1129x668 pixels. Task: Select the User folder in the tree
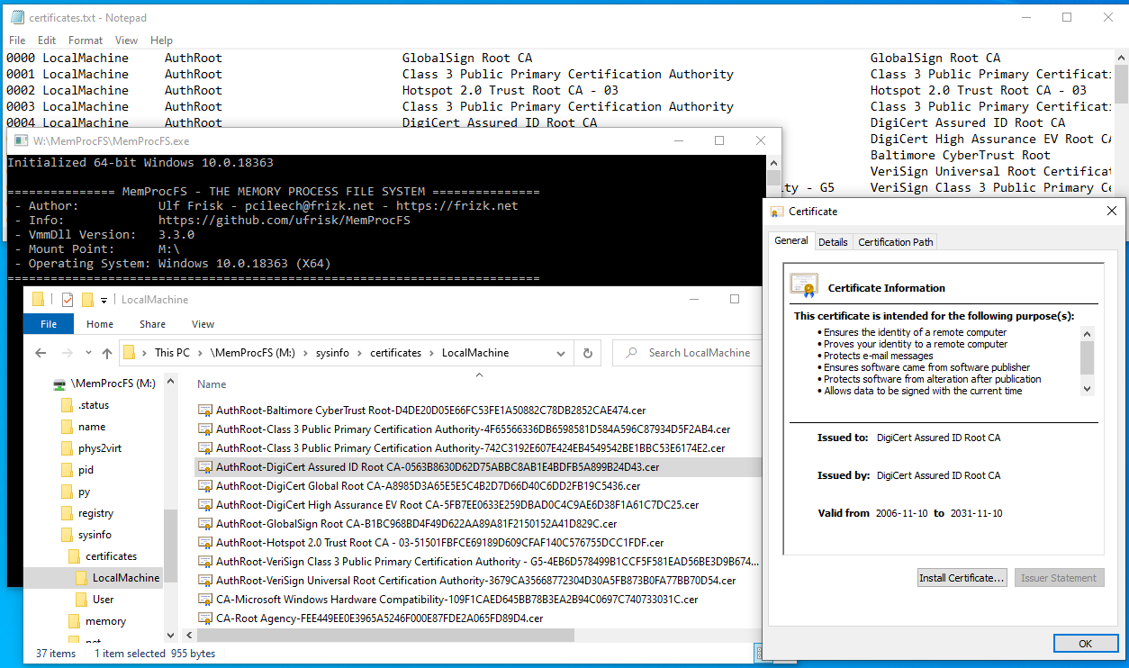[103, 600]
